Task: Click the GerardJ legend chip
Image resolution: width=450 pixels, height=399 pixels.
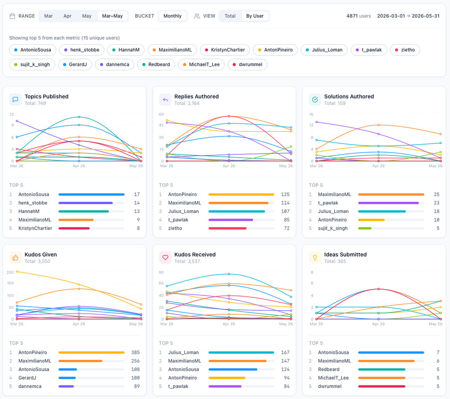Action: [75, 64]
